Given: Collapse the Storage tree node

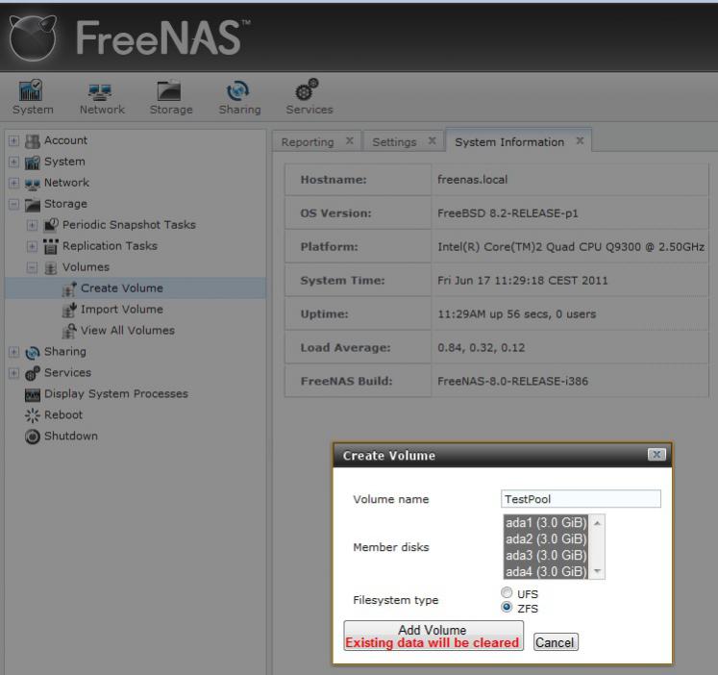Looking at the screenshot, I should coord(13,204).
